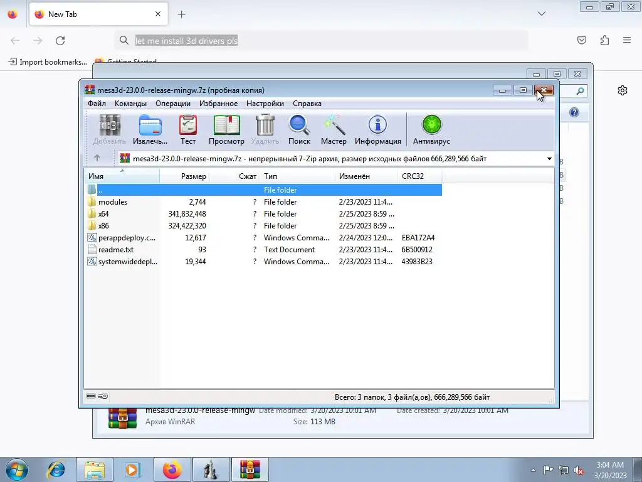Click the Firefox address search field
The image size is (642, 482).
point(321,41)
